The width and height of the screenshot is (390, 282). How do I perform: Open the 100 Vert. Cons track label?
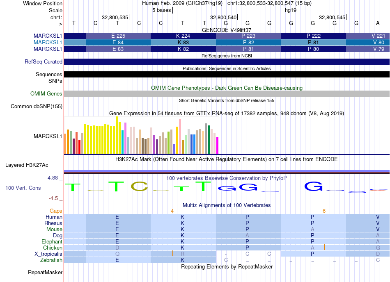pos(23,188)
